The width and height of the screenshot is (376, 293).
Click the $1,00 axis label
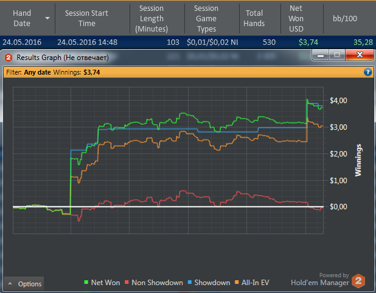(338, 180)
